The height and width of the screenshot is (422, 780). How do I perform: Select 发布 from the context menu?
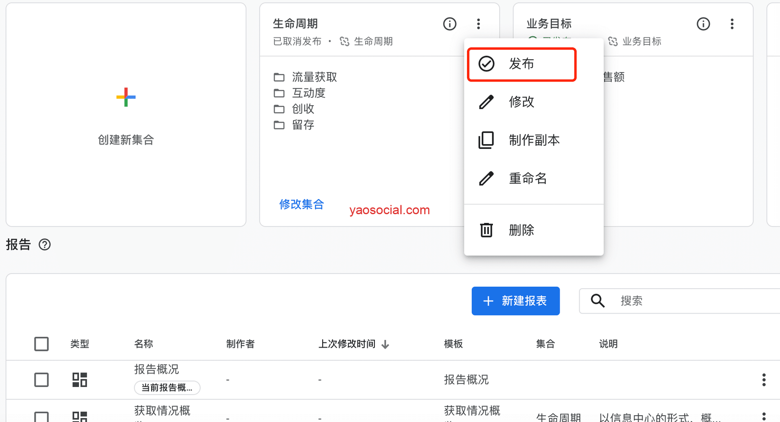[522, 64]
